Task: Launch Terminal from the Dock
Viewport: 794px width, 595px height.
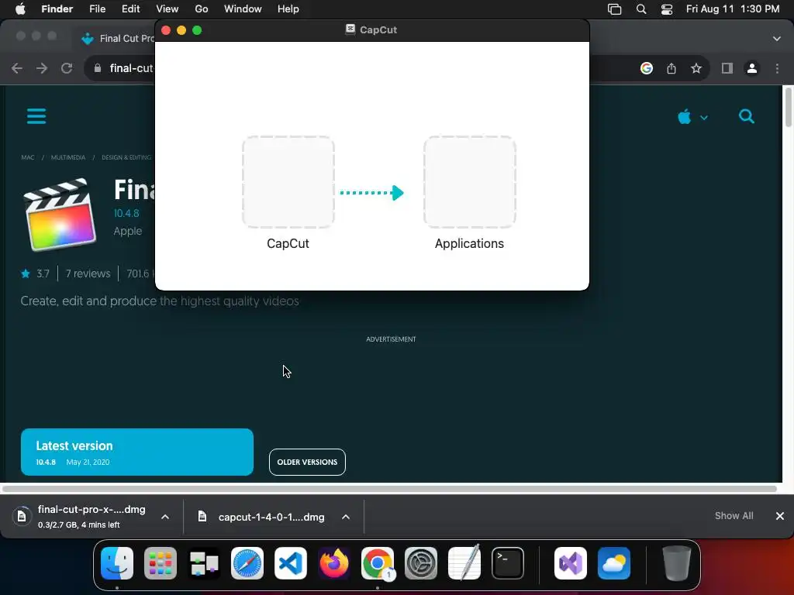Action: coord(508,563)
